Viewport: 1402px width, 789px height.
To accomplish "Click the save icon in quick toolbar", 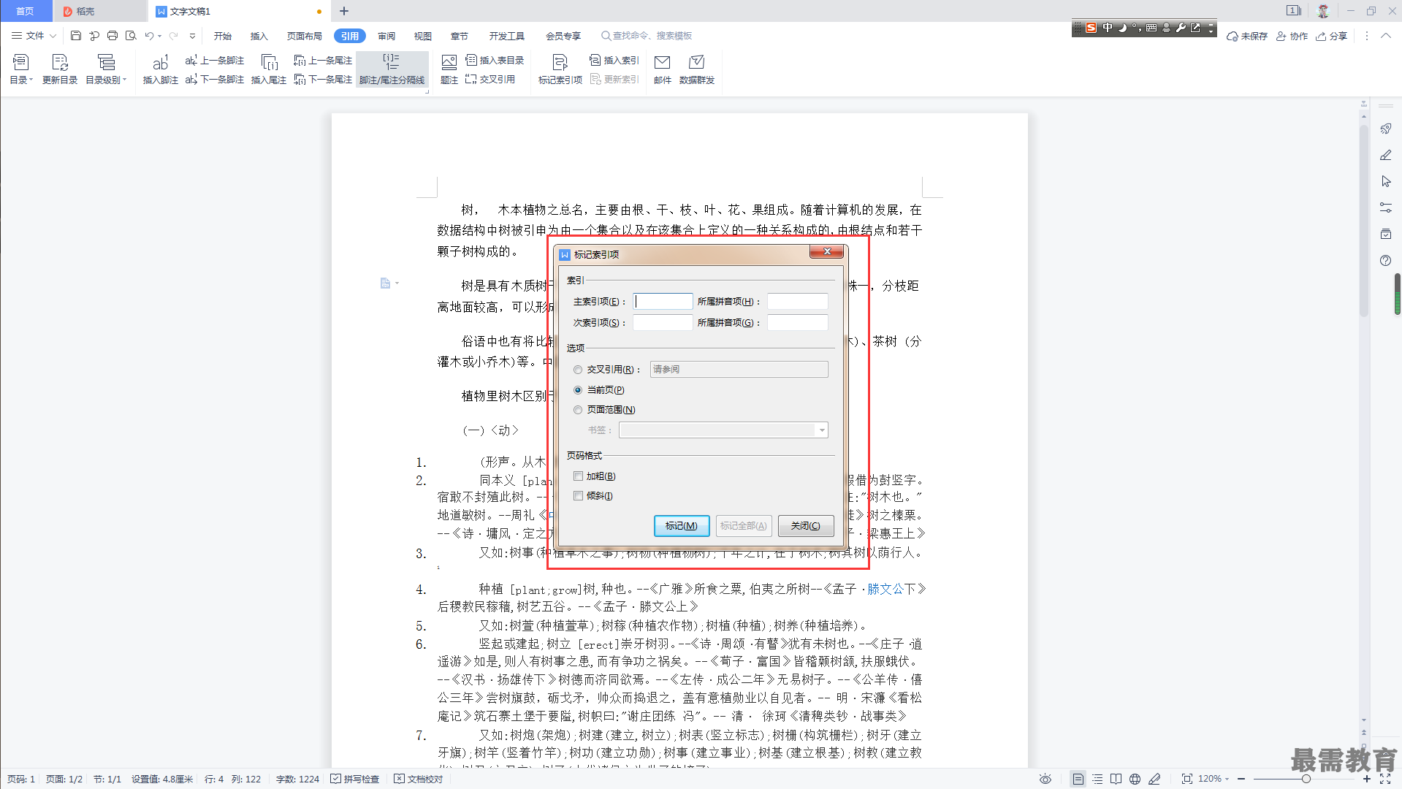I will click(x=76, y=35).
